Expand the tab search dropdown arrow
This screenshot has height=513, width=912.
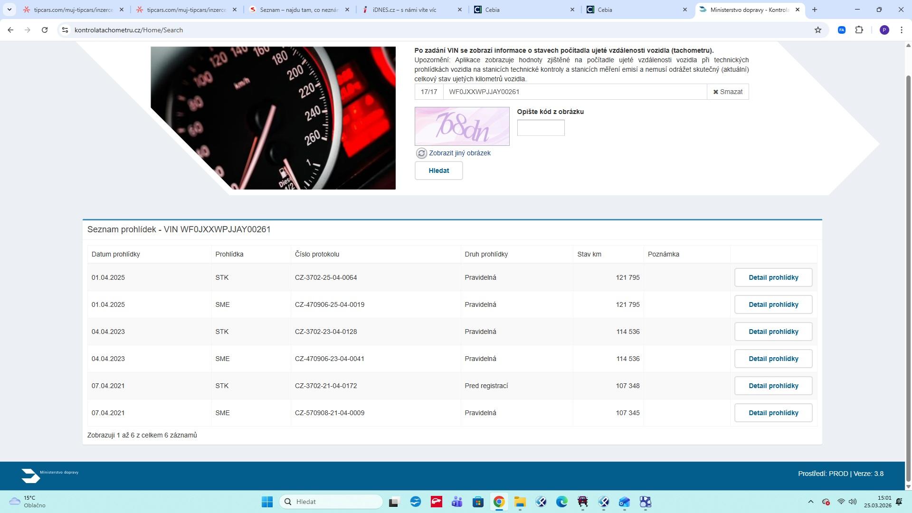click(x=9, y=9)
